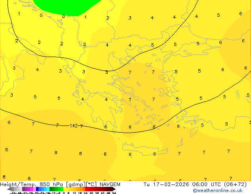
Task: Pick the bright red legend swatch at 24
Action: 86,189
